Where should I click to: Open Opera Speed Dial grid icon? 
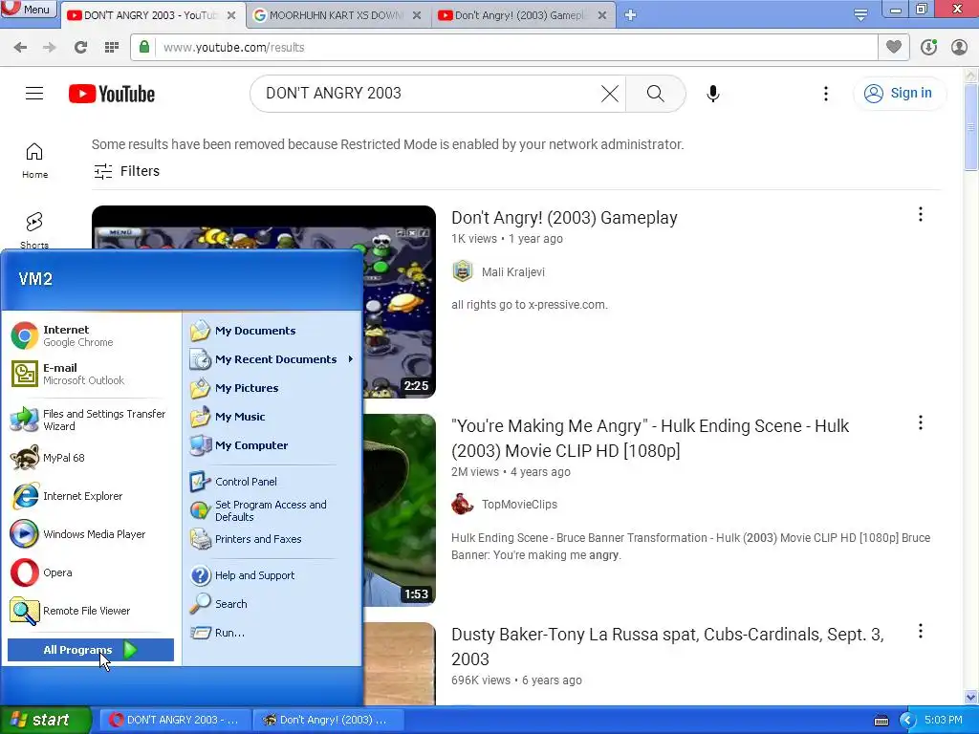(x=112, y=48)
